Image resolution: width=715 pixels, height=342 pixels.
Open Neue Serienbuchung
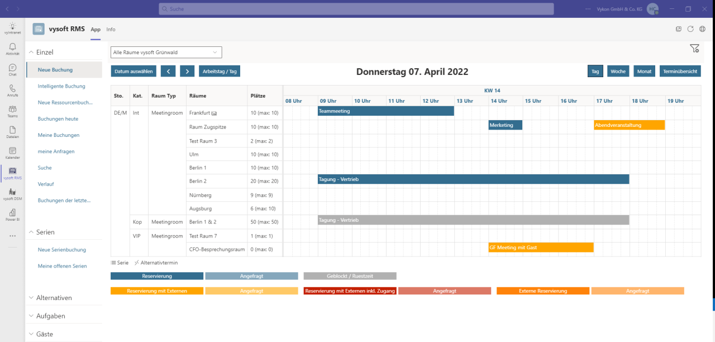[x=63, y=249]
